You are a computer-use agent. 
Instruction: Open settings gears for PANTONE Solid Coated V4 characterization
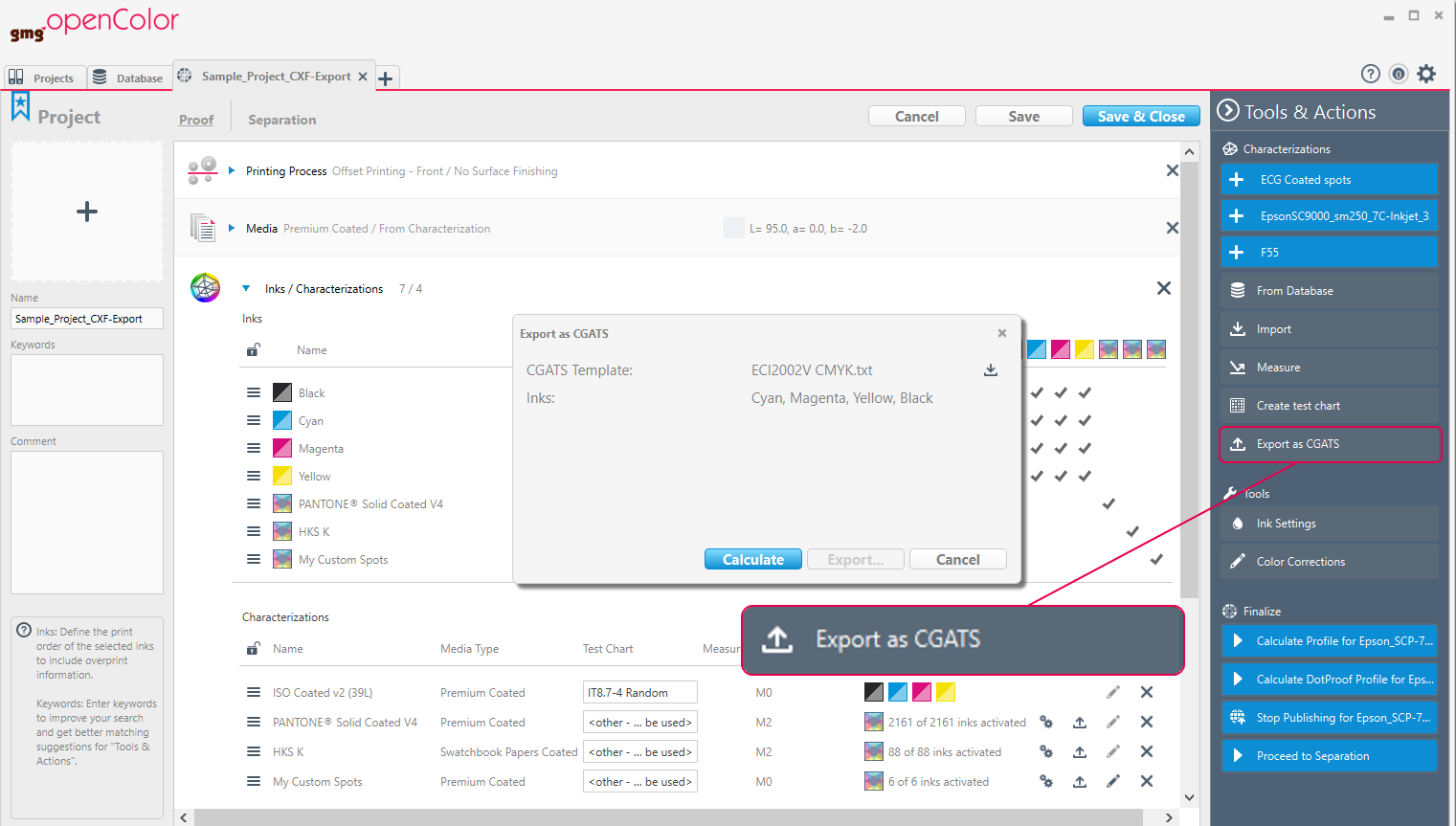tap(1046, 723)
